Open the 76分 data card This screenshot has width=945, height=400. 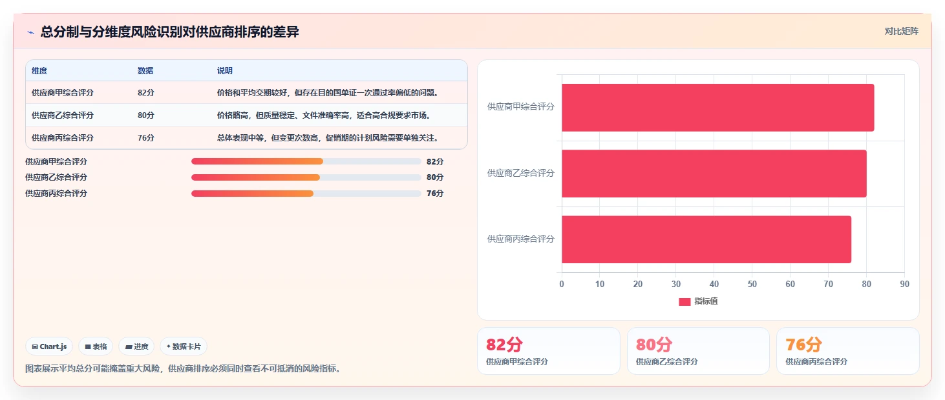point(847,351)
